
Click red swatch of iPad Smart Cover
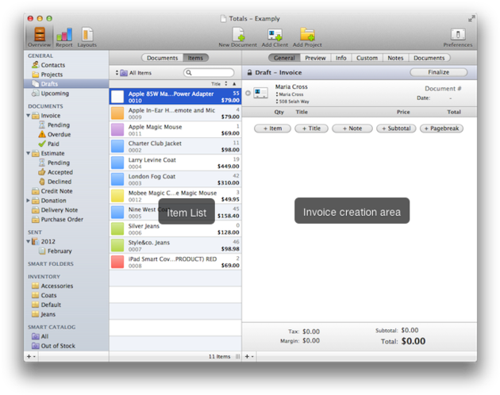coord(117,262)
